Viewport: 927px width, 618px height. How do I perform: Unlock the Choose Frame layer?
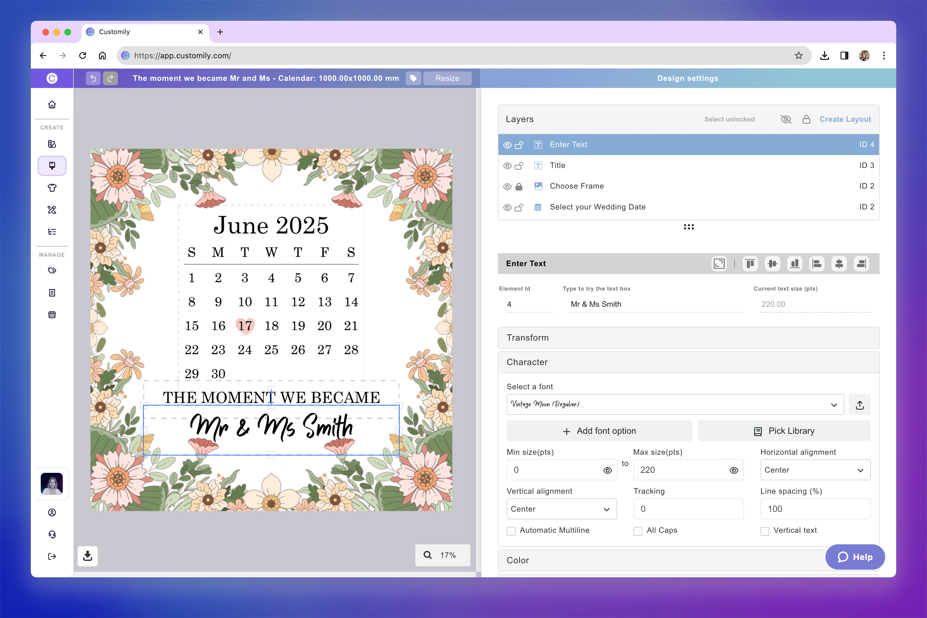click(x=519, y=186)
